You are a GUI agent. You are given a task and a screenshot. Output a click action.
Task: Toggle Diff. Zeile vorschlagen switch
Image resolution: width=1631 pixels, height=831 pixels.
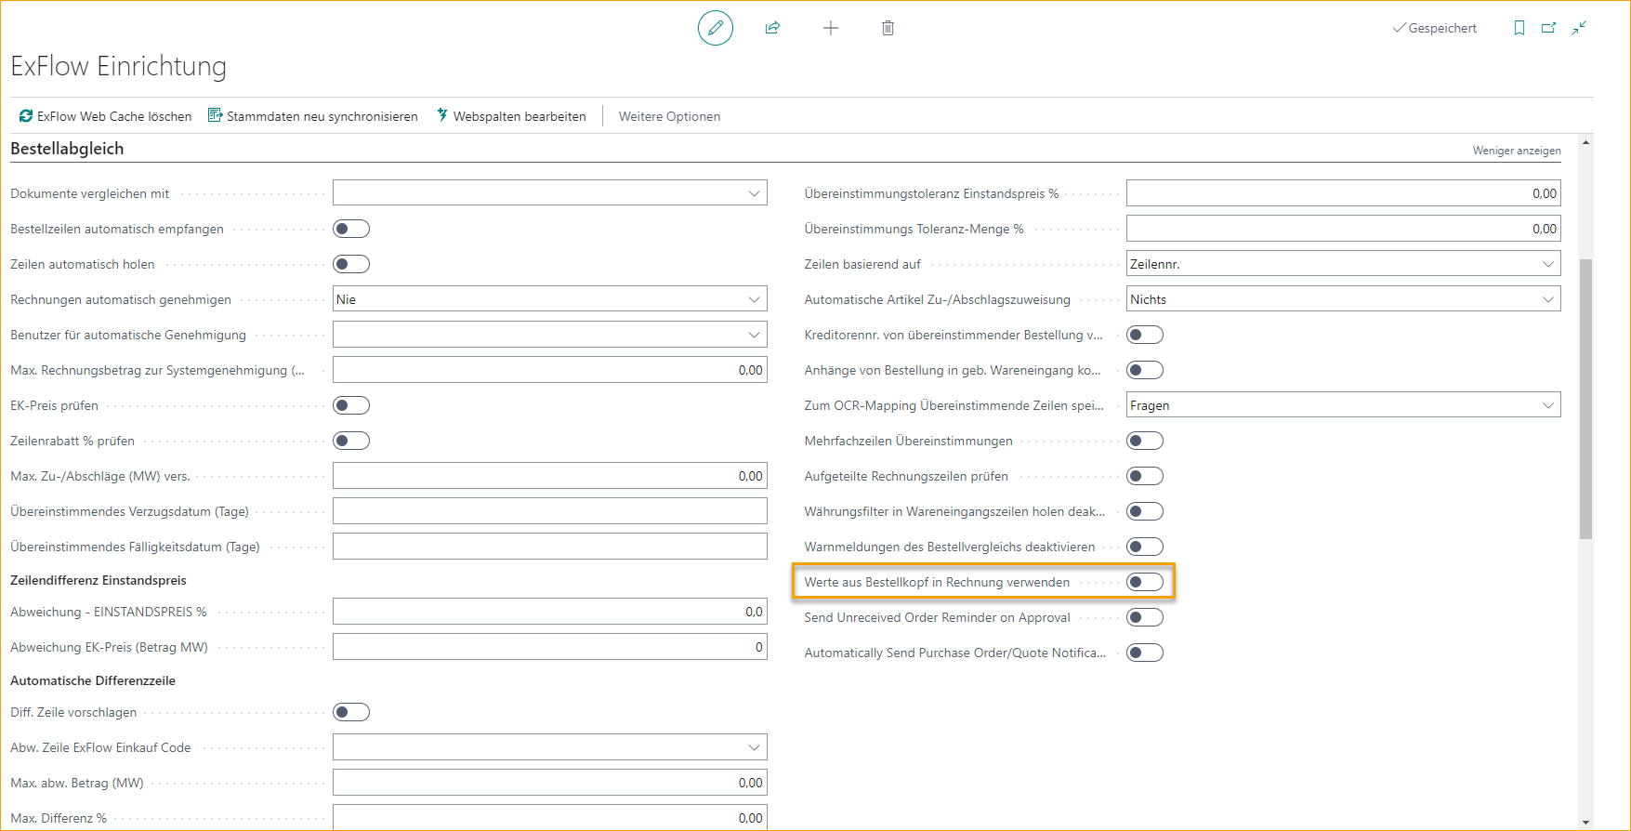(351, 712)
